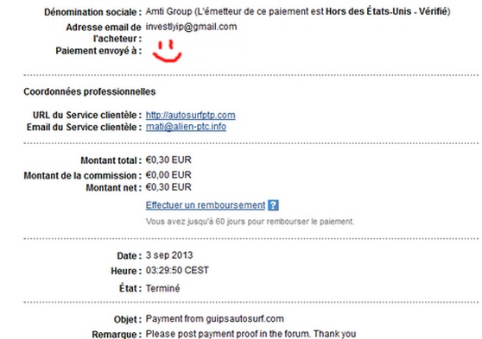Click the Remarque payment proof note text
Image resolution: width=482 pixels, height=339 pixels.
[251, 334]
